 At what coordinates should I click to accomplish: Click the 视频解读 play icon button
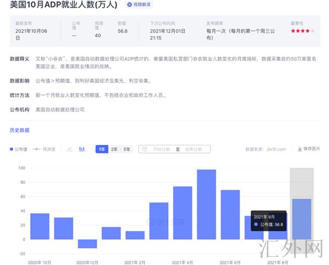click(x=129, y=5)
